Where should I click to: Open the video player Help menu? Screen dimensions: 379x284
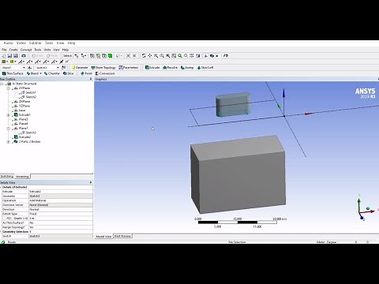tap(71, 43)
